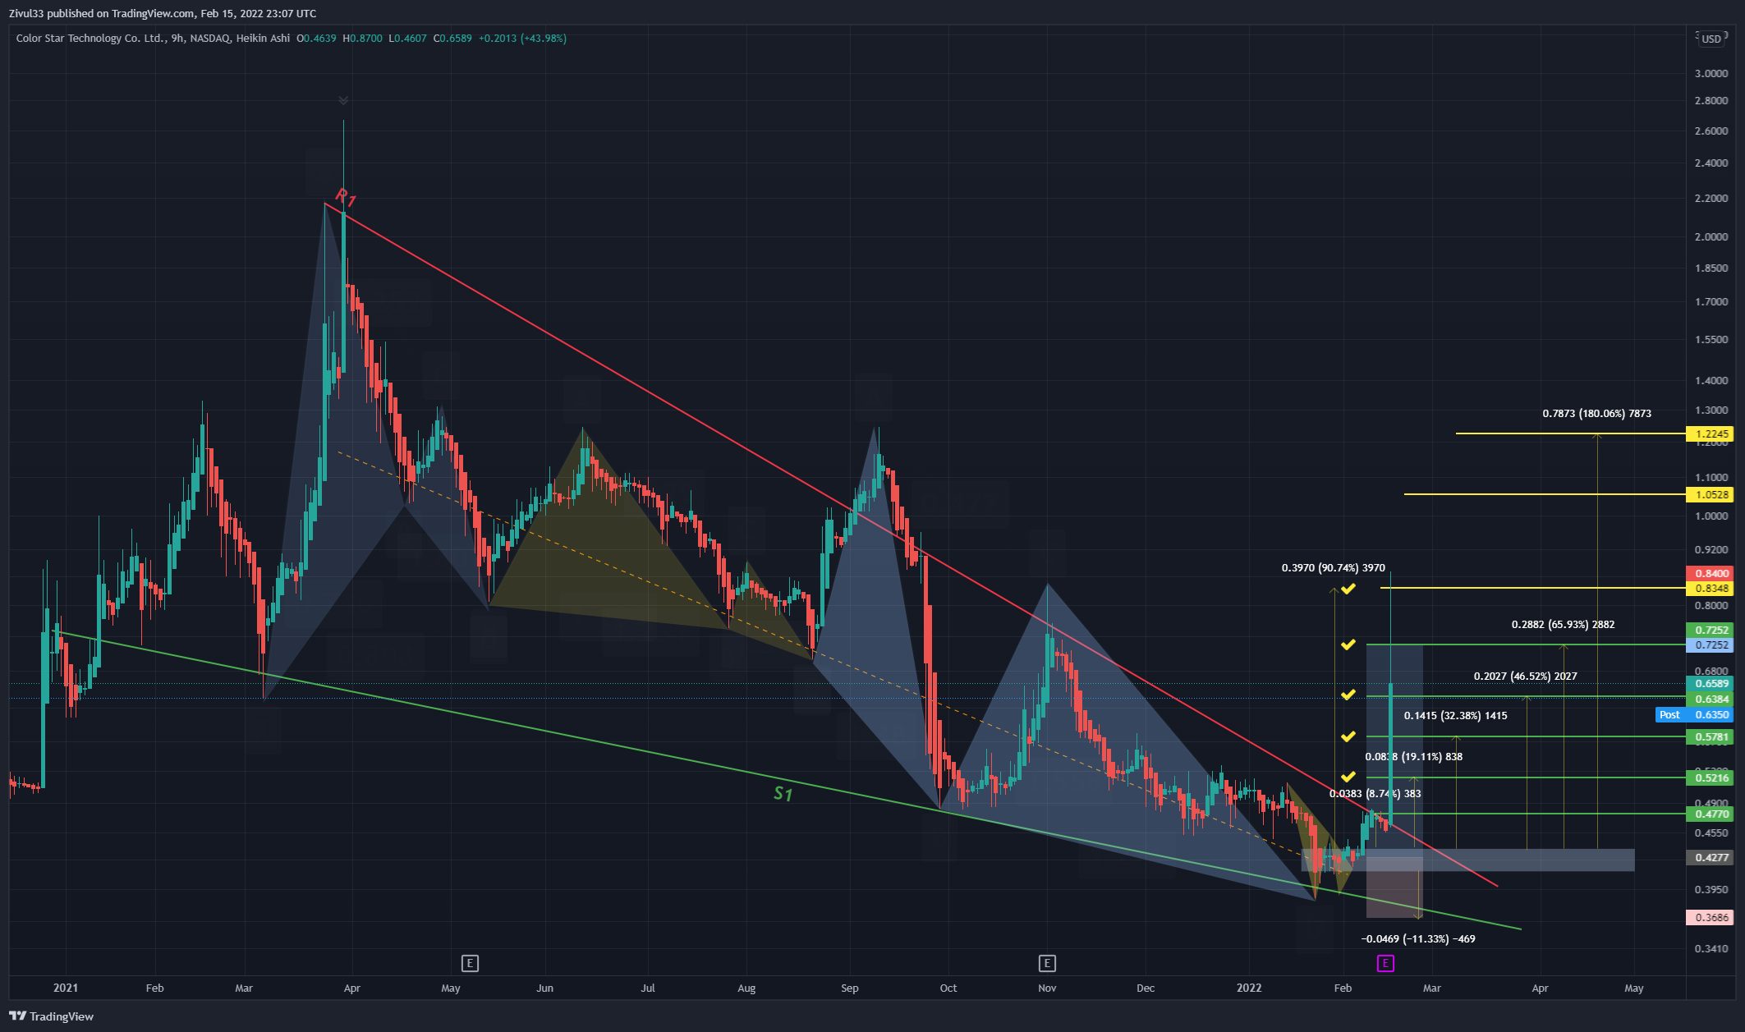
Task: Click the gray 0.4277 price label
Action: pyautogui.click(x=1710, y=858)
